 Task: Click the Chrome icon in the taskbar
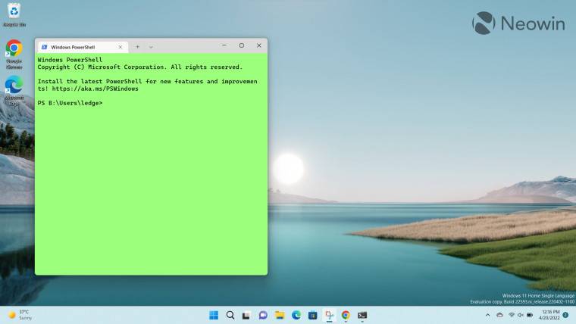[346, 315]
